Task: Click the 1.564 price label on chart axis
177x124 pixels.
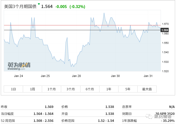Action: click(165, 30)
